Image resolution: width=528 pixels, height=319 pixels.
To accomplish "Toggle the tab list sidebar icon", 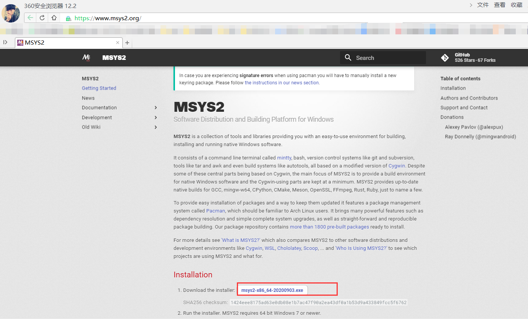I will point(5,42).
